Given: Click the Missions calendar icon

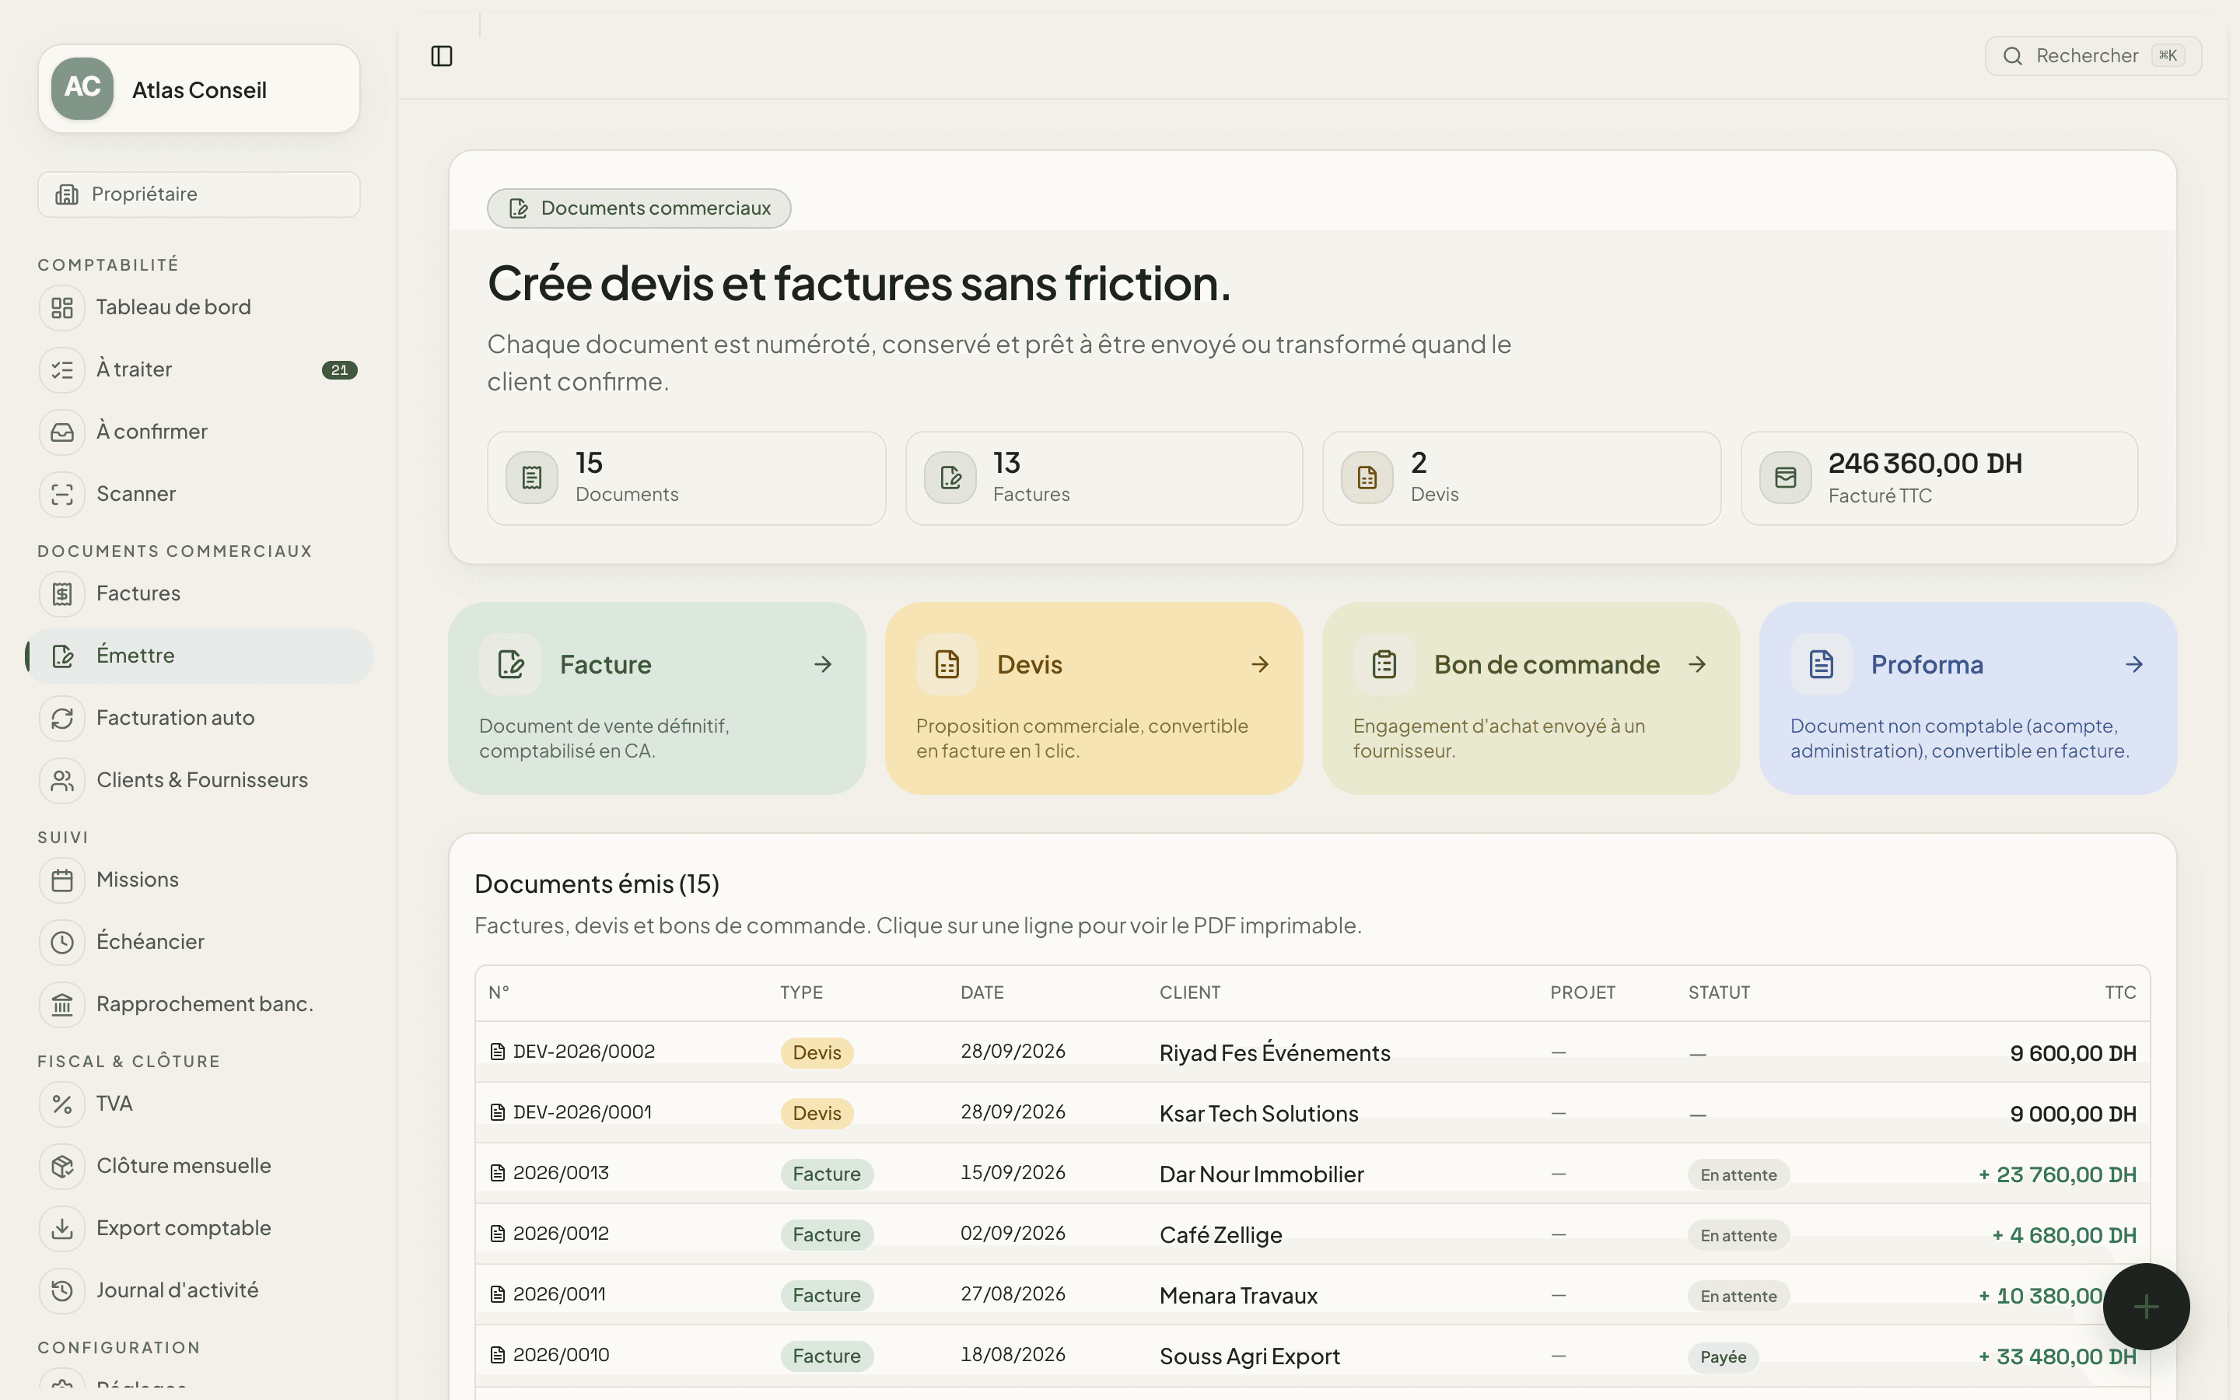Looking at the screenshot, I should (62, 880).
